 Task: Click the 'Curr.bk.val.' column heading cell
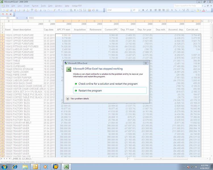193,29
